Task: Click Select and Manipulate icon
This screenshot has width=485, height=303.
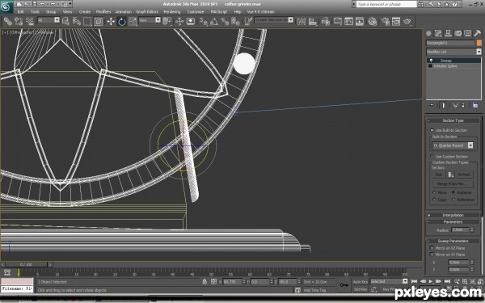Action: pos(179,21)
